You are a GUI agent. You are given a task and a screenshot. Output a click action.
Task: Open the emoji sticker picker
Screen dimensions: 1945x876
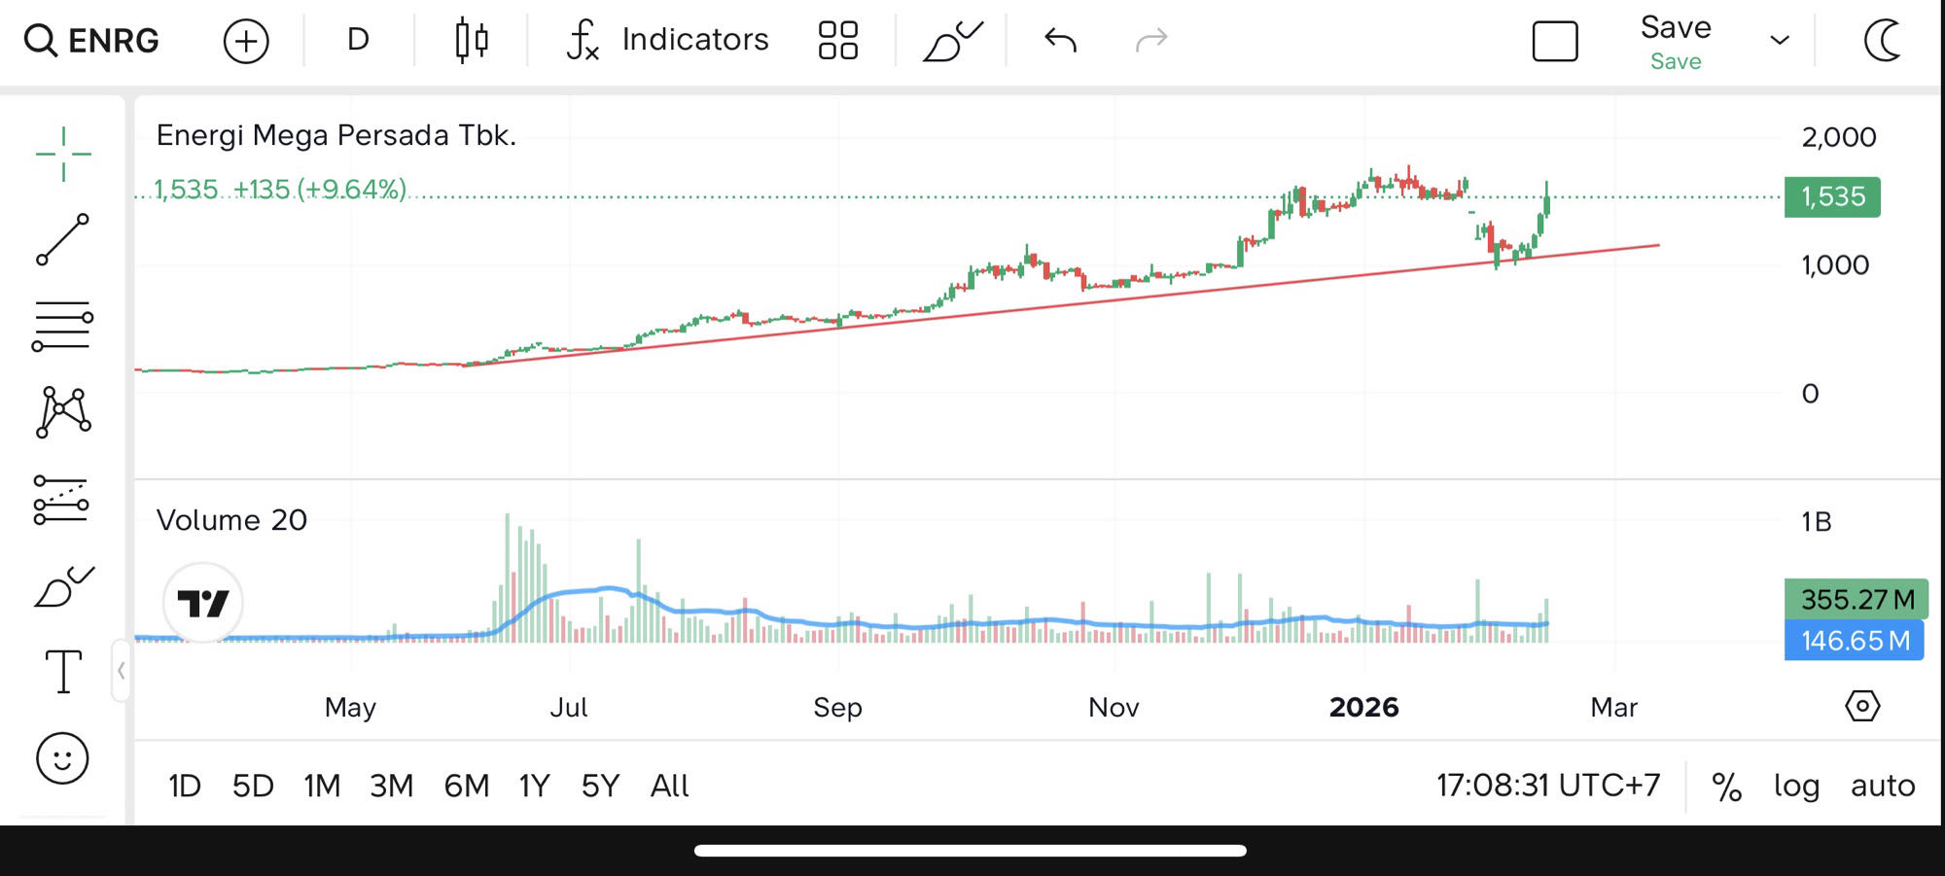click(63, 758)
